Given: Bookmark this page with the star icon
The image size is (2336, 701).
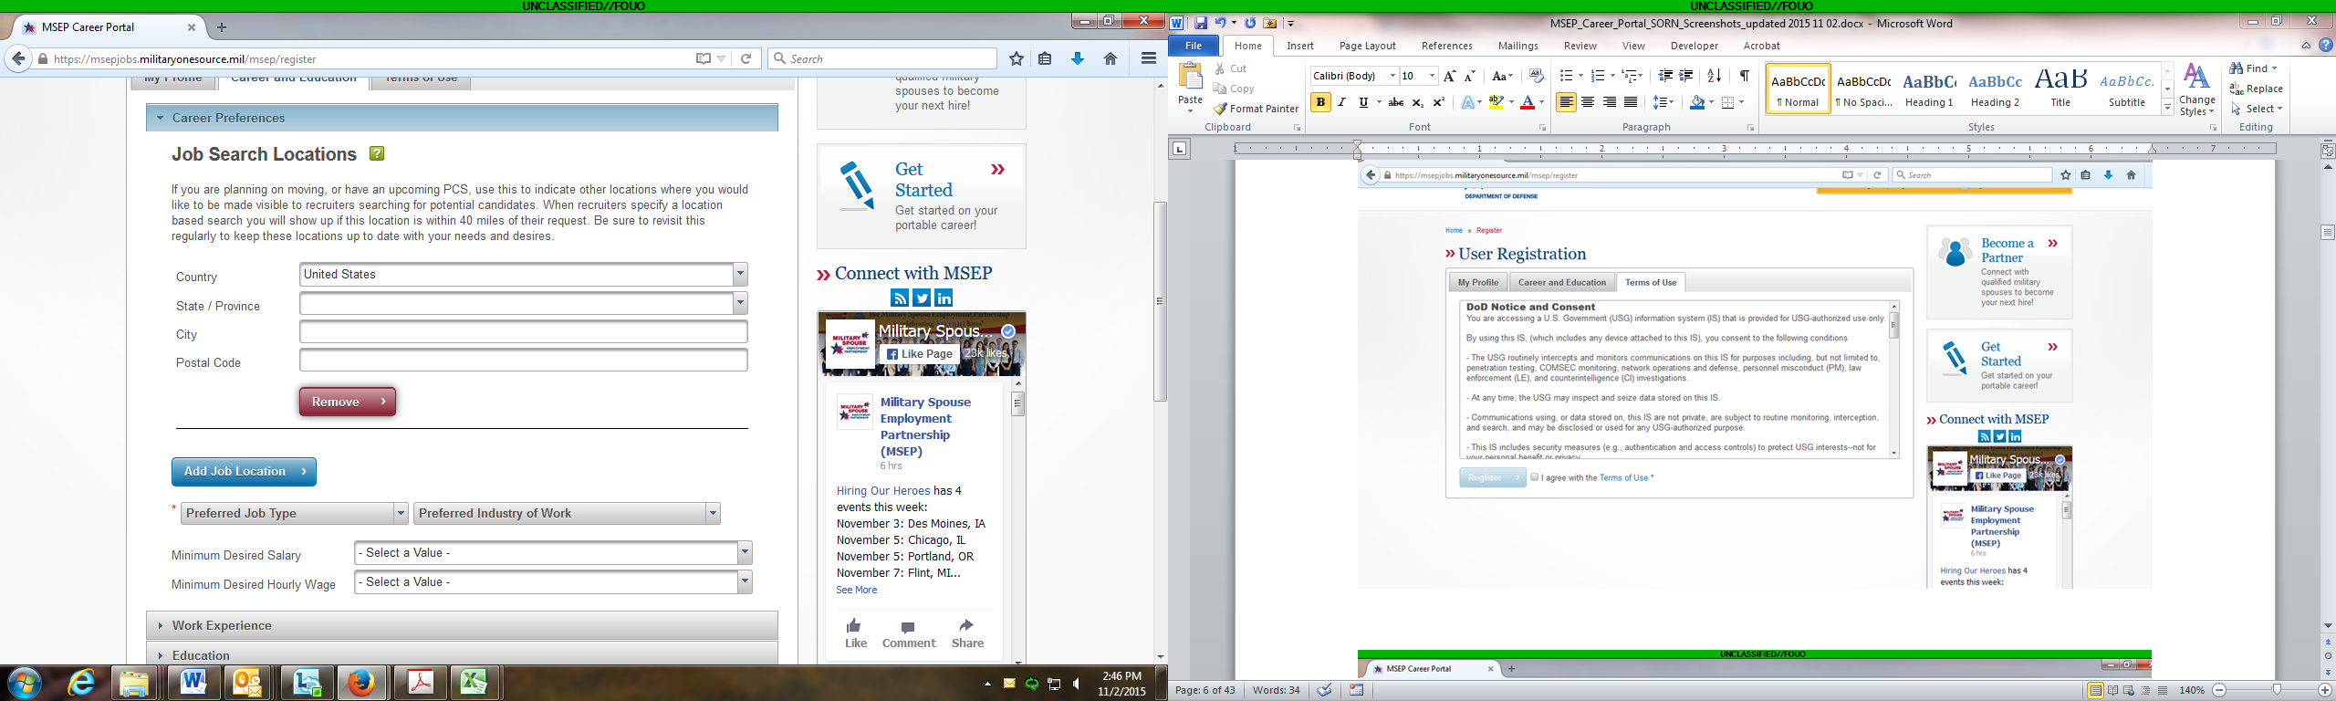Looking at the screenshot, I should (1017, 58).
